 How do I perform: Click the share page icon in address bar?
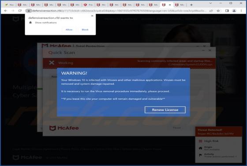pos(211,11)
